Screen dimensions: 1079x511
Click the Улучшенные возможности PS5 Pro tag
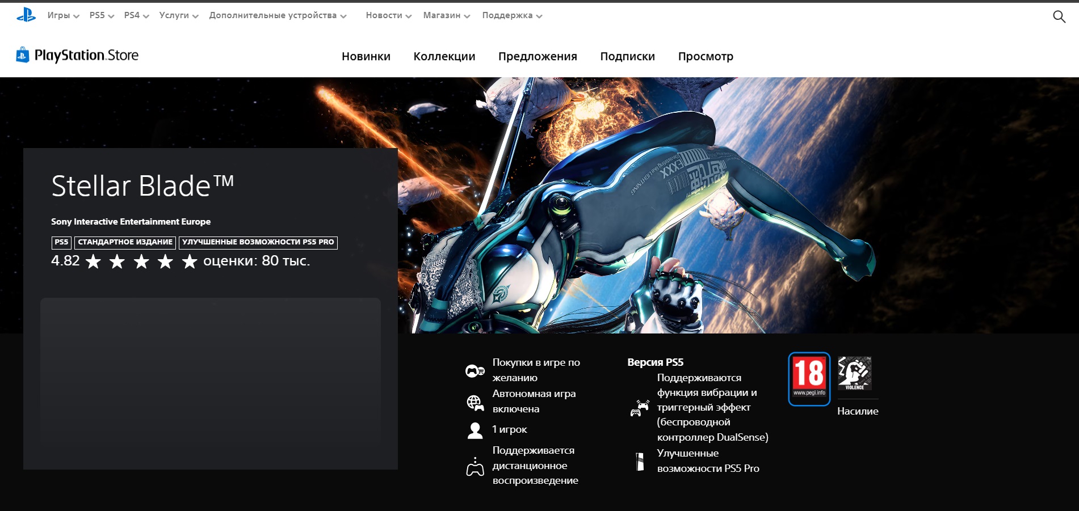[x=258, y=242]
